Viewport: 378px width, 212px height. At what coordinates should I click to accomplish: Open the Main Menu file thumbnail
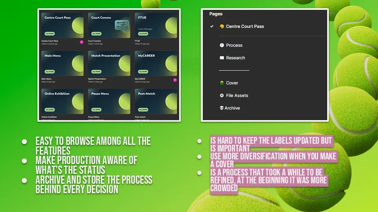tap(63, 64)
